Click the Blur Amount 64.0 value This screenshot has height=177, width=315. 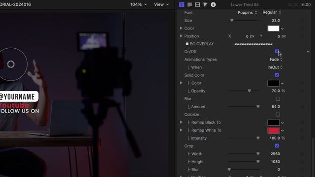coord(276,107)
